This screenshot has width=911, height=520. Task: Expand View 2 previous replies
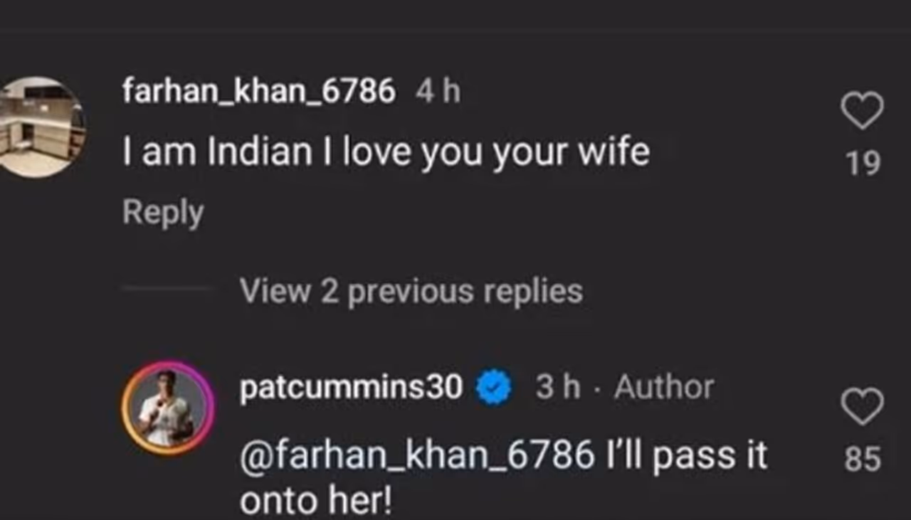pos(411,291)
